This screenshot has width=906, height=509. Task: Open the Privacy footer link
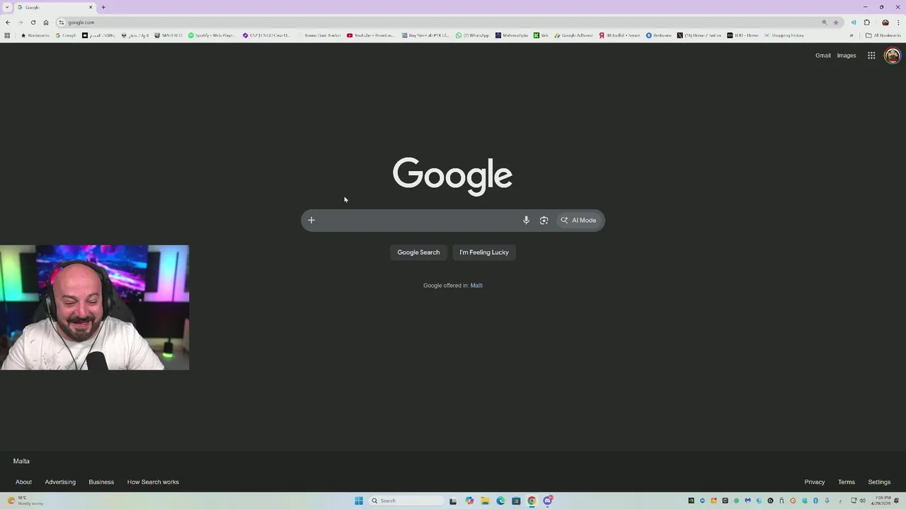814,482
